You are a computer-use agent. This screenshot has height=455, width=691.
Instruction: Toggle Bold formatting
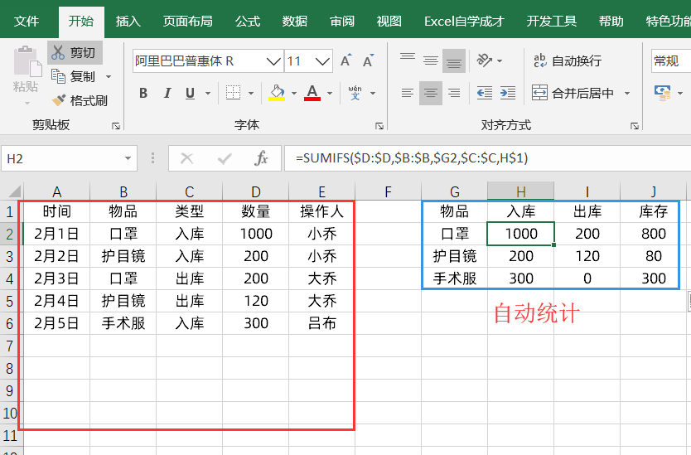(x=143, y=93)
